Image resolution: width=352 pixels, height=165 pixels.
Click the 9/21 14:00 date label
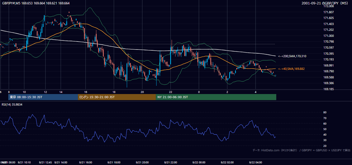pos(61,163)
